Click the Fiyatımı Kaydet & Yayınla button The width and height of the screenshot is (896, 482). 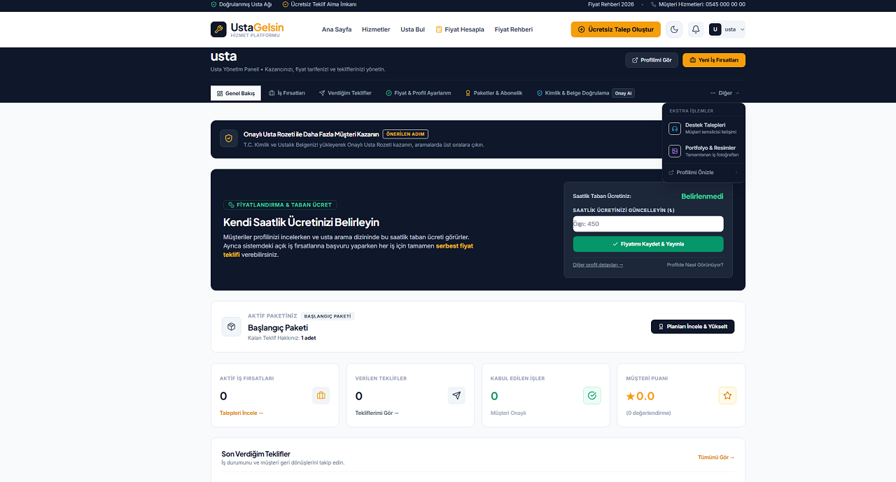click(648, 244)
